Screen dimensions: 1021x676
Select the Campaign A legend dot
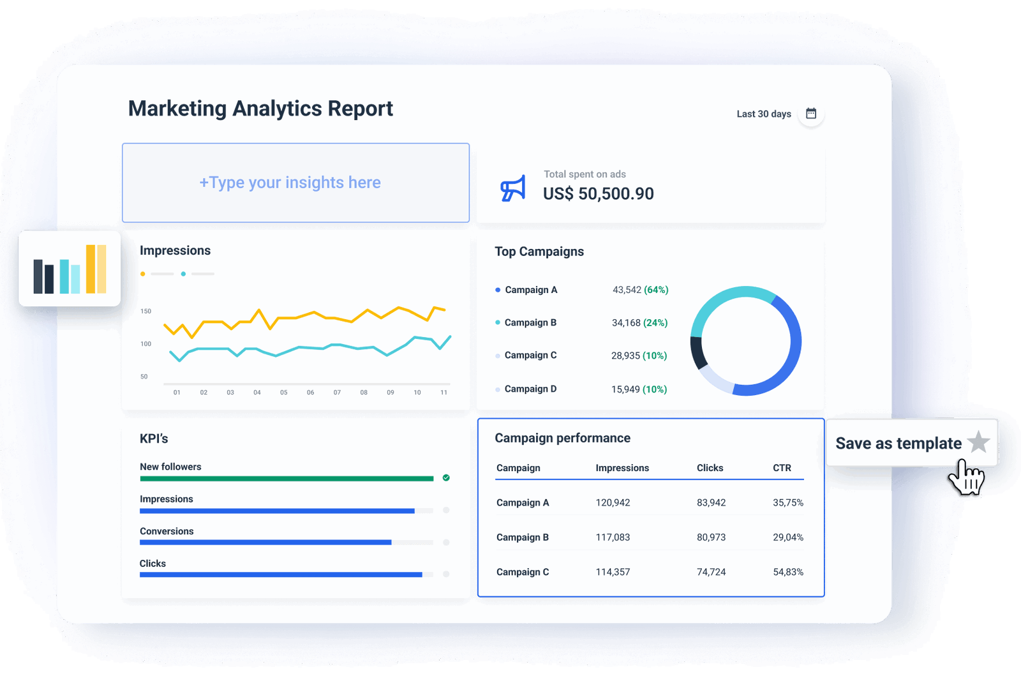pyautogui.click(x=497, y=289)
